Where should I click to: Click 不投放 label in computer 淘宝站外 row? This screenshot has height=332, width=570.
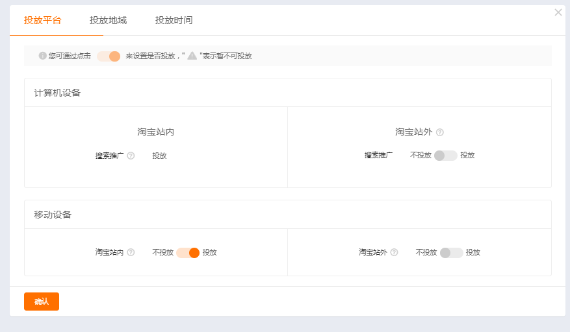coord(421,155)
